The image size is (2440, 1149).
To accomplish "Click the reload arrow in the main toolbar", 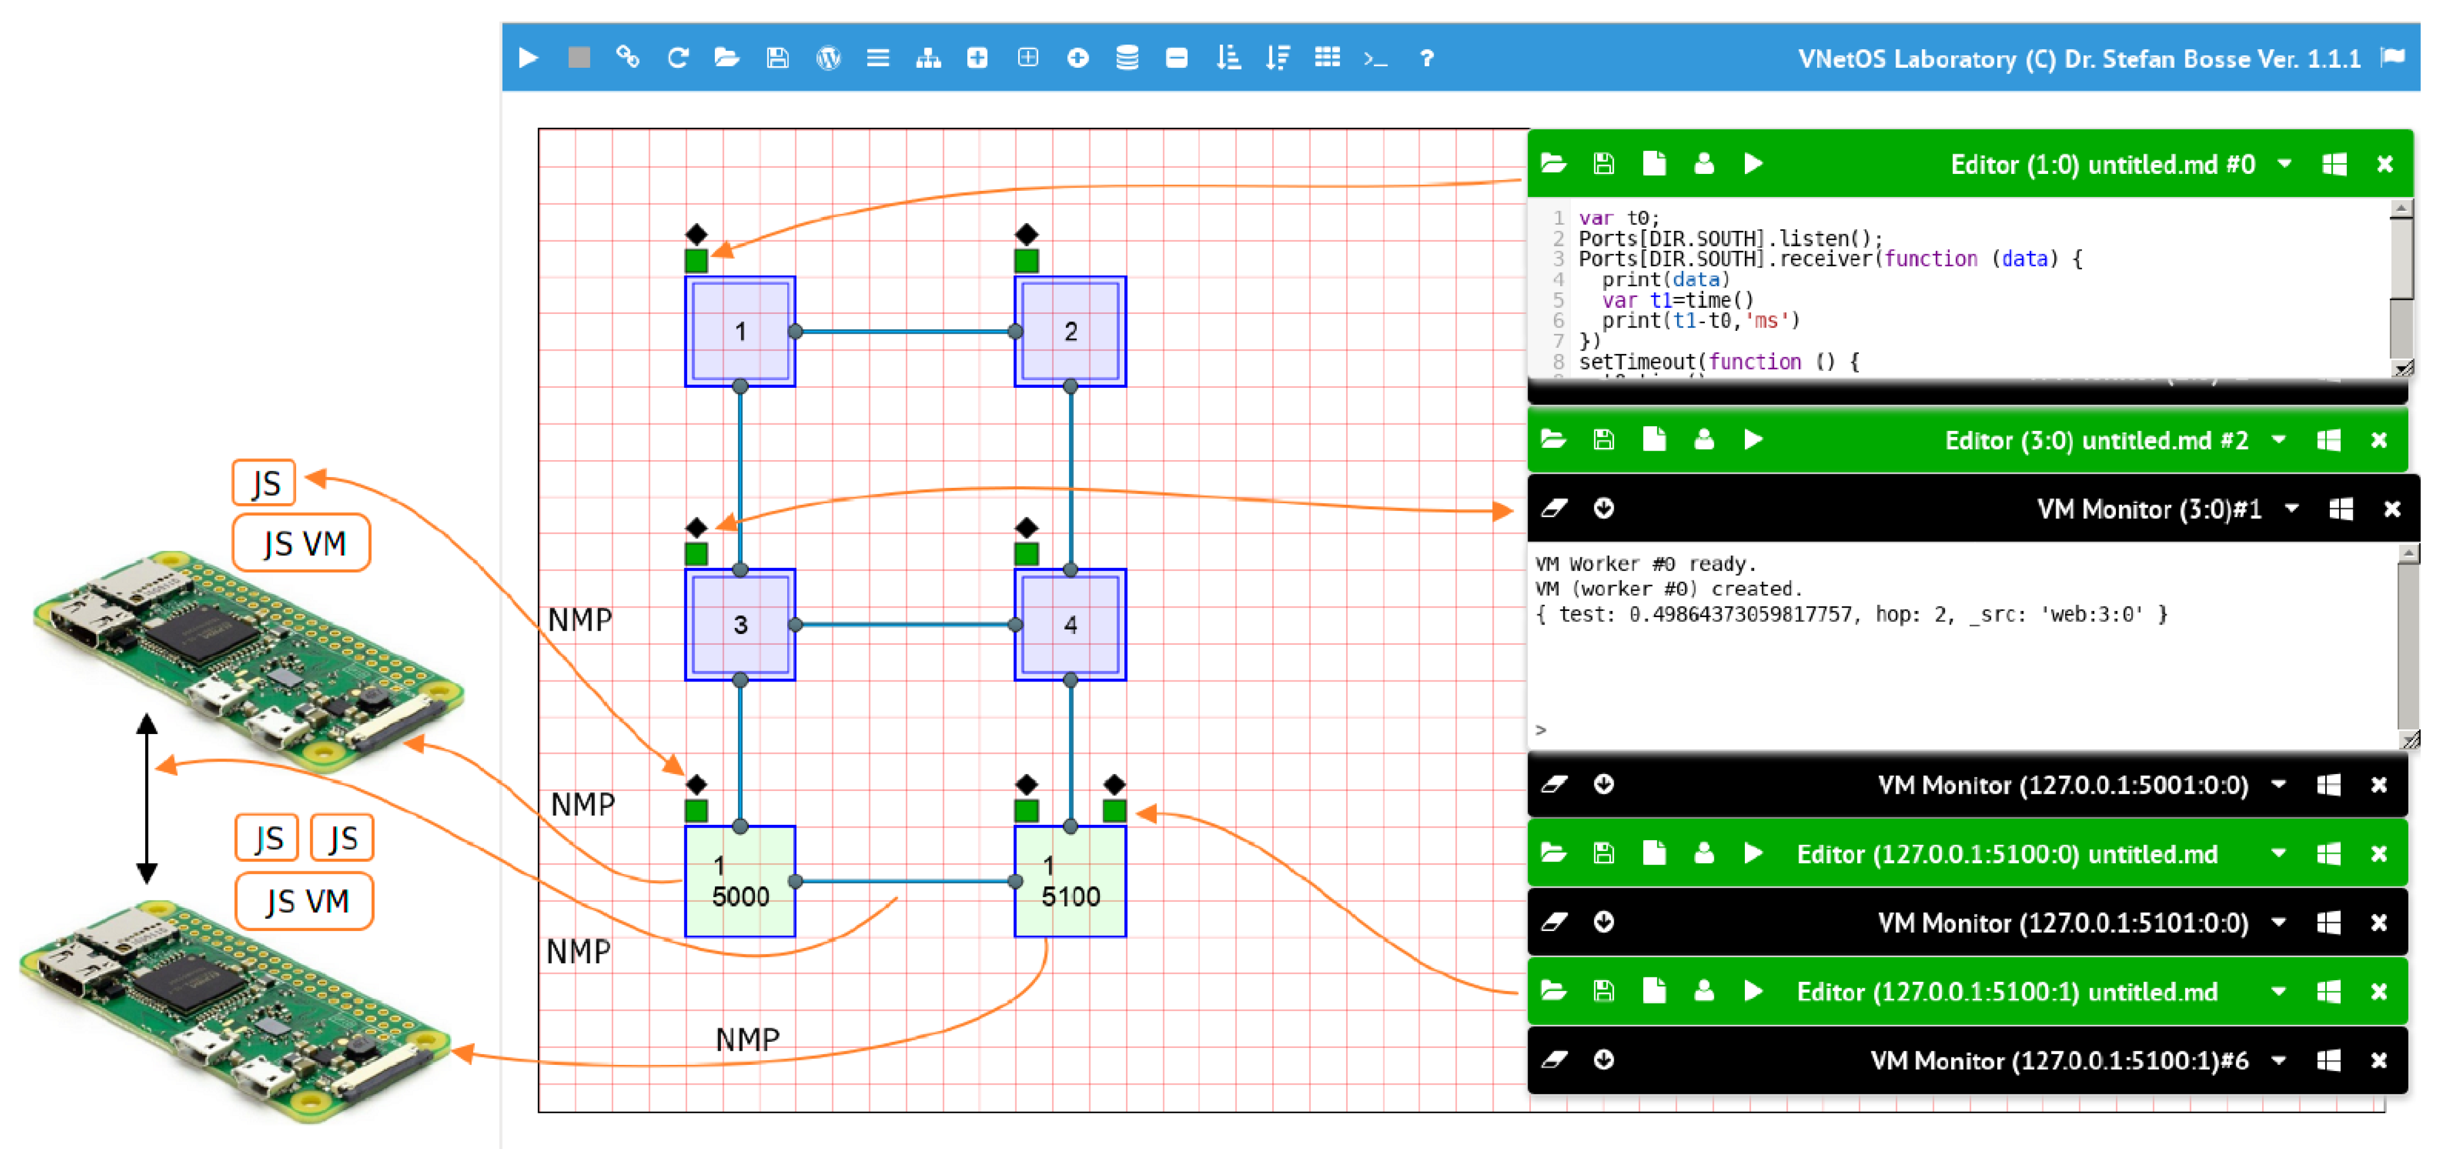I will click(677, 58).
